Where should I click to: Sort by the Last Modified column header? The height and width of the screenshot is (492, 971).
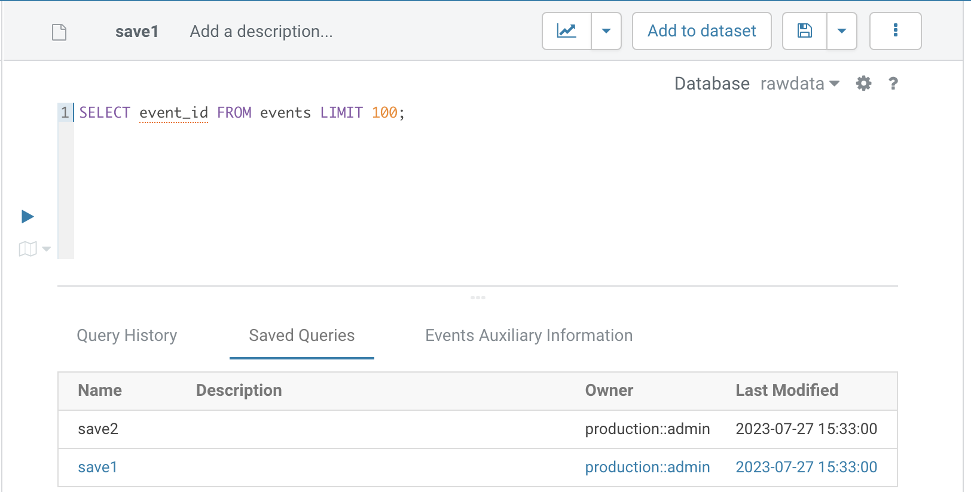point(787,390)
